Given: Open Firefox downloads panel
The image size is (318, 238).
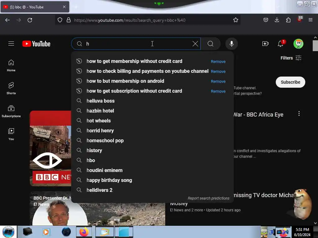Looking at the screenshot, I should 277,20.
